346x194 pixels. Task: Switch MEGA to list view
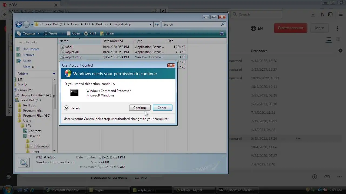pyautogui.click(x=329, y=40)
